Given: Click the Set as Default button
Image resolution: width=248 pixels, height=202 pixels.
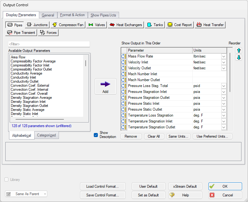Looking at the screenshot, I should [148, 195].
